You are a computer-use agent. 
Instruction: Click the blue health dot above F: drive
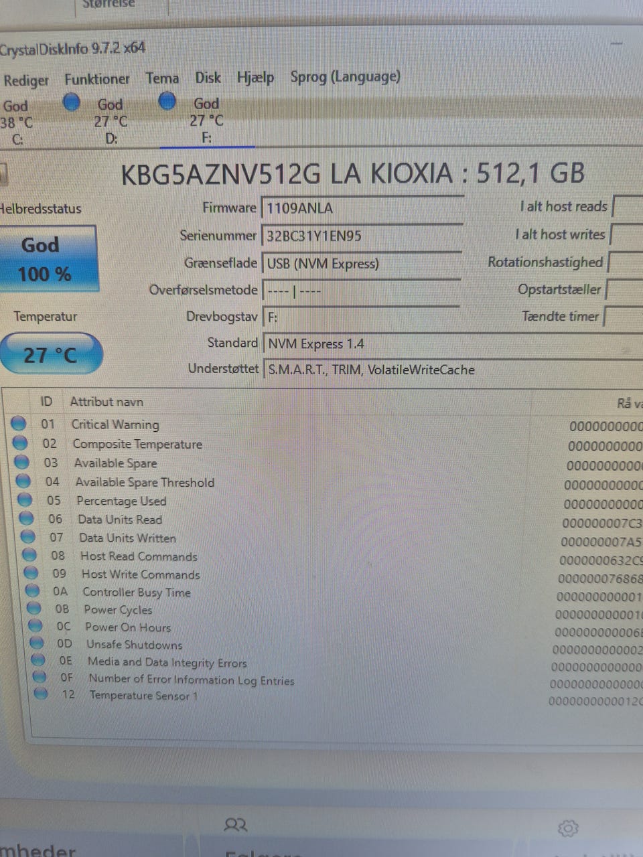(x=167, y=101)
